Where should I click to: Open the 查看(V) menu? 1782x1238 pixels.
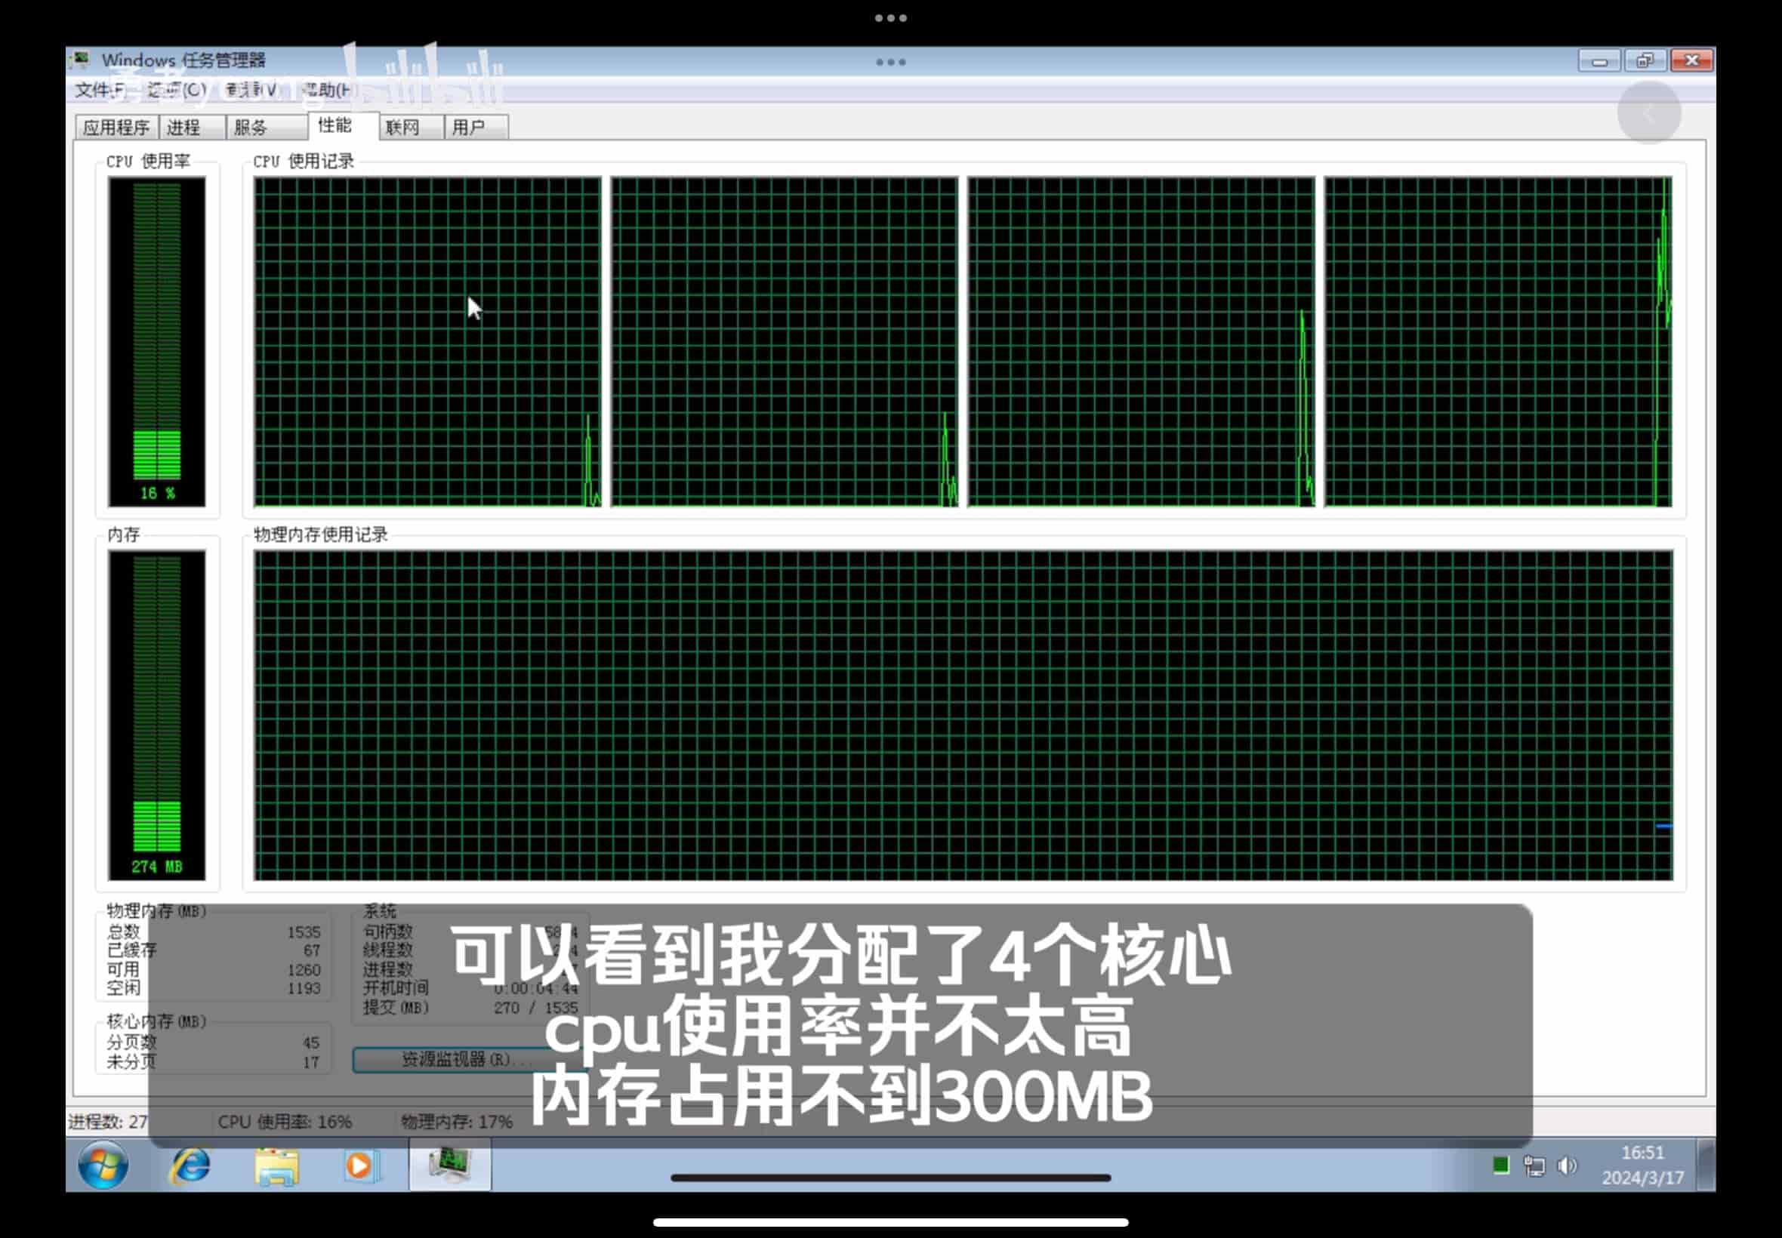tap(251, 90)
